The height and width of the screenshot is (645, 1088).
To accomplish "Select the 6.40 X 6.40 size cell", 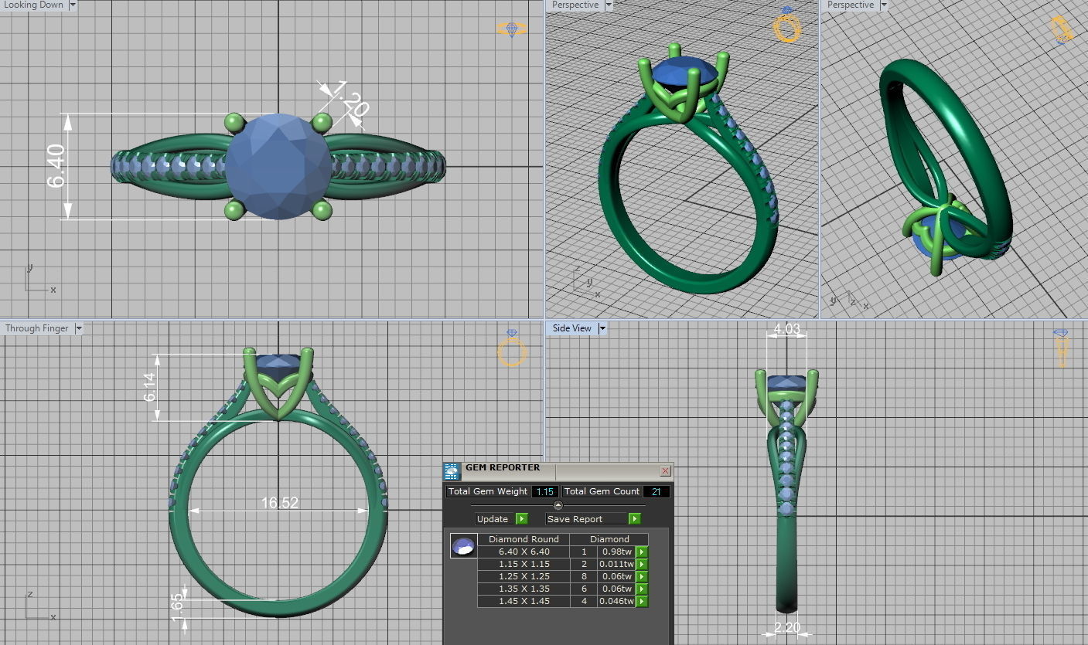I will 524,552.
